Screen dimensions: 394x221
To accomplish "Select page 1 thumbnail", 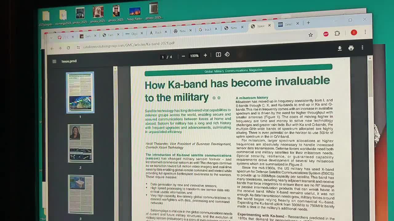I will click(80, 92).
